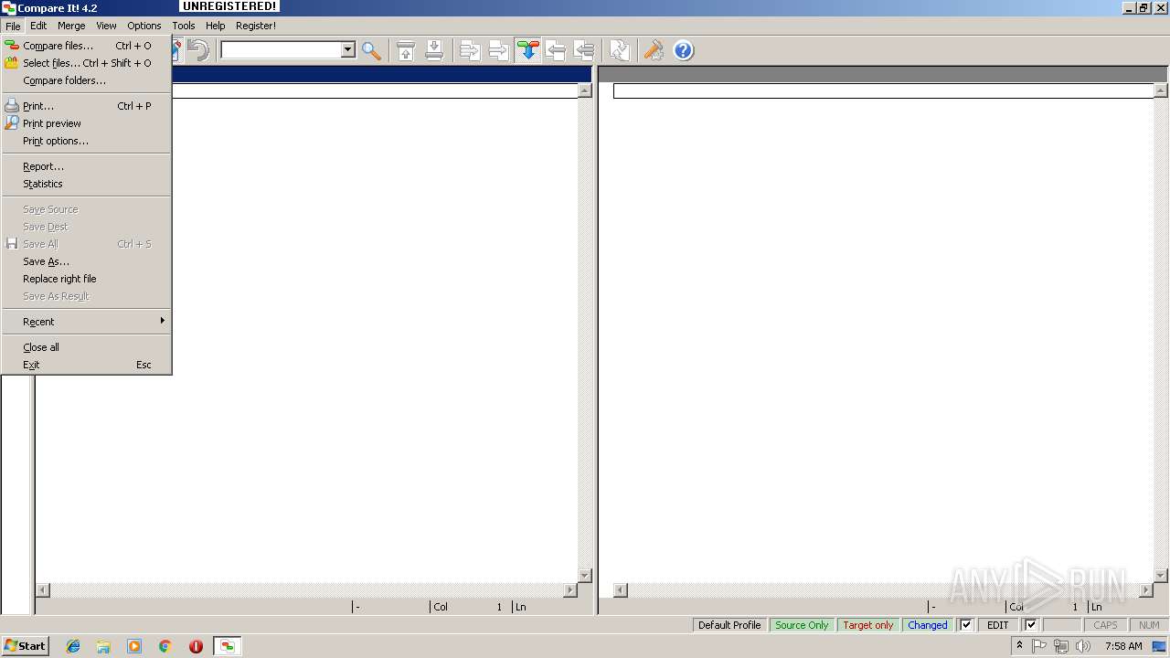The height and width of the screenshot is (658, 1170).
Task: Click Target only status indicator
Action: tap(868, 625)
